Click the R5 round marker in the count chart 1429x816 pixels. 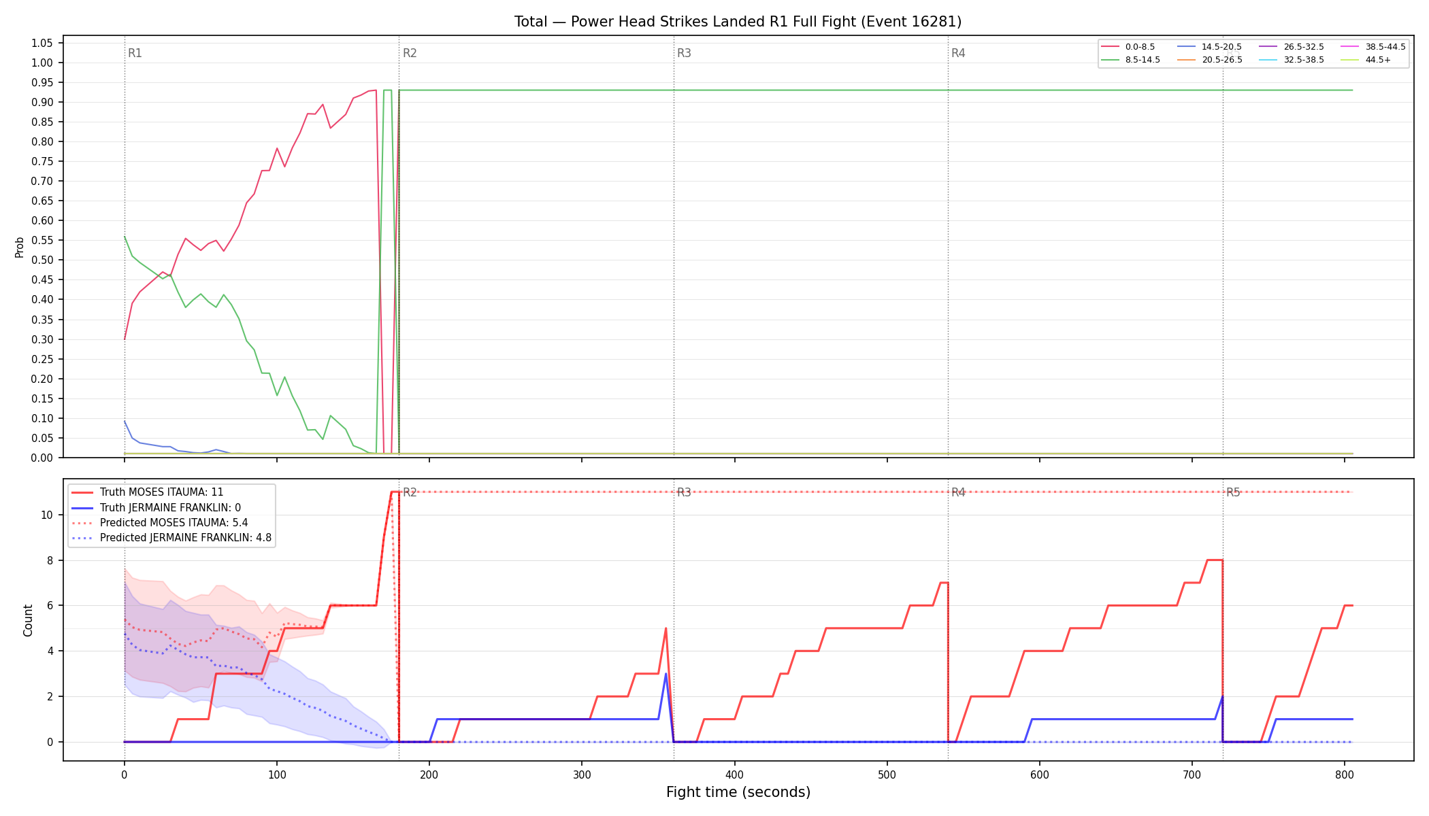[1233, 492]
